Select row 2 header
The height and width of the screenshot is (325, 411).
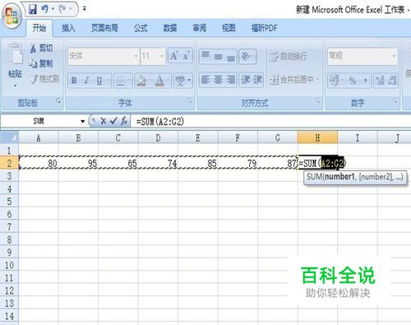click(x=9, y=163)
